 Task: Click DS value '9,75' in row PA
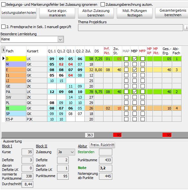coord(99,92)
